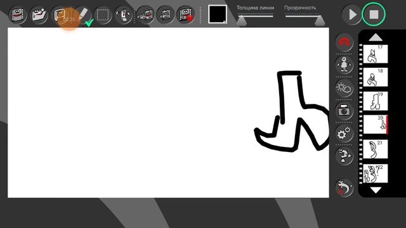Click the Прозрачность label
Image resolution: width=406 pixels, height=228 pixels.
point(300,8)
